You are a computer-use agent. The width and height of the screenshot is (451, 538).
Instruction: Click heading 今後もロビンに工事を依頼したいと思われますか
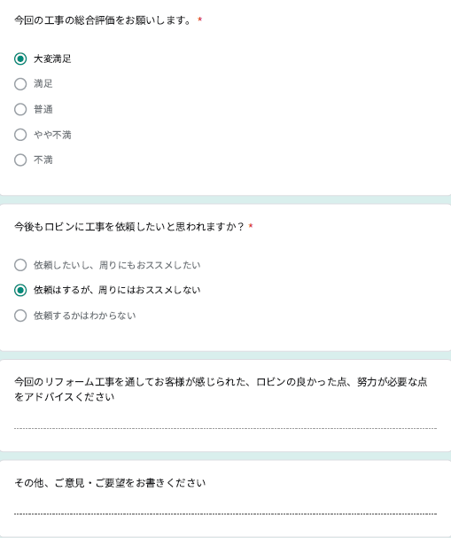129,227
